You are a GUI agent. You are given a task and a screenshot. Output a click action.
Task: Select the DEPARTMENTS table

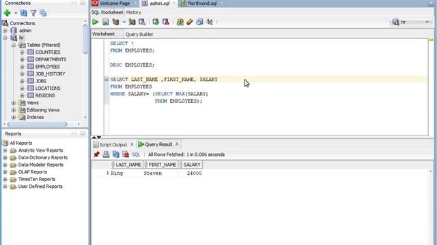pyautogui.click(x=51, y=59)
